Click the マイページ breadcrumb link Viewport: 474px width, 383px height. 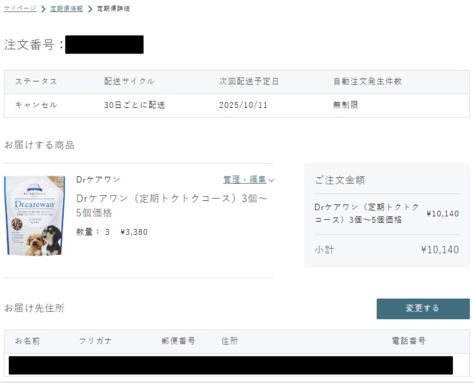[x=20, y=9]
